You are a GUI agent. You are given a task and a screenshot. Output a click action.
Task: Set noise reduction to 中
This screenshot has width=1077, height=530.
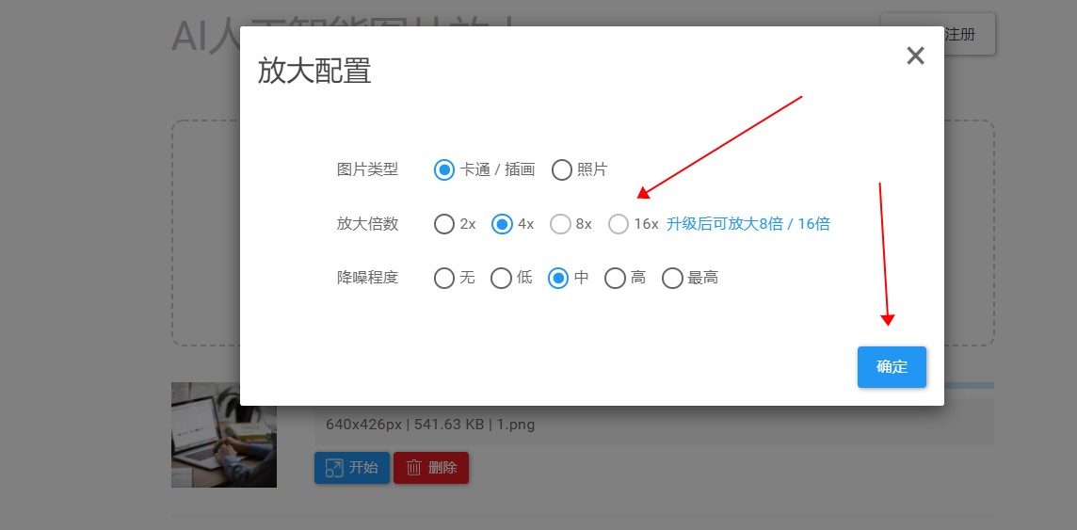click(x=558, y=279)
